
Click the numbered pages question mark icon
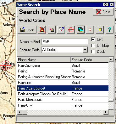61,30
